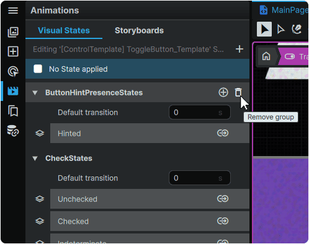
Task: Click the Animations panel title
Action: click(x=55, y=11)
